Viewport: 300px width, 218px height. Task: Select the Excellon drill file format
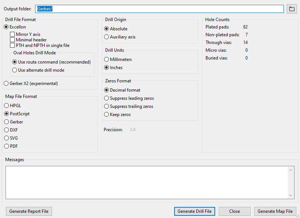(x=15, y=27)
